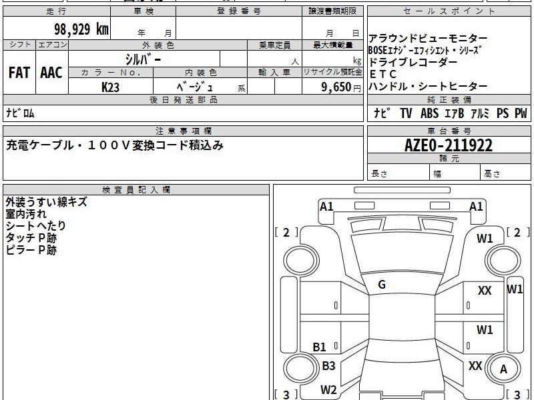Click the リサイクル預託金 header
This screenshot has width=534, height=400.
coord(332,73)
